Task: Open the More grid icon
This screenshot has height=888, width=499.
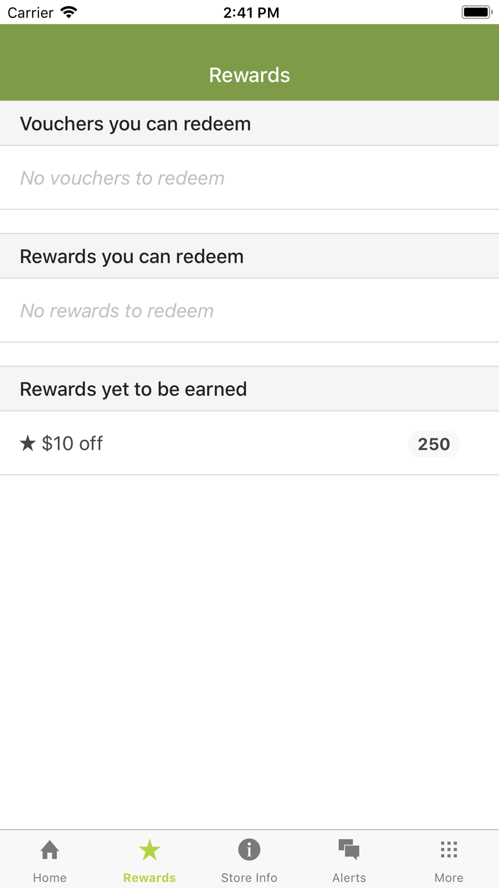Action: click(449, 850)
